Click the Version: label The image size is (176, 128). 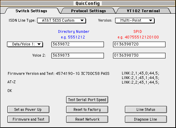105,20
